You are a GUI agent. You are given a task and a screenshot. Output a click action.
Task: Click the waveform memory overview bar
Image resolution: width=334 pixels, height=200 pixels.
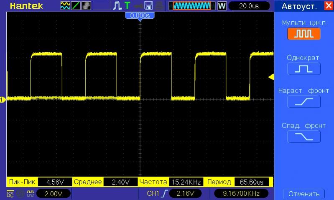(192, 6)
